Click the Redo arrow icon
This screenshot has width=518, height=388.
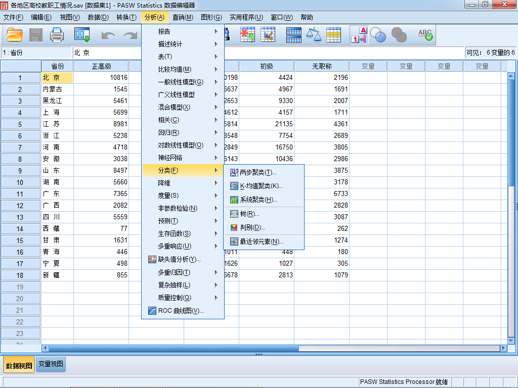coord(131,35)
